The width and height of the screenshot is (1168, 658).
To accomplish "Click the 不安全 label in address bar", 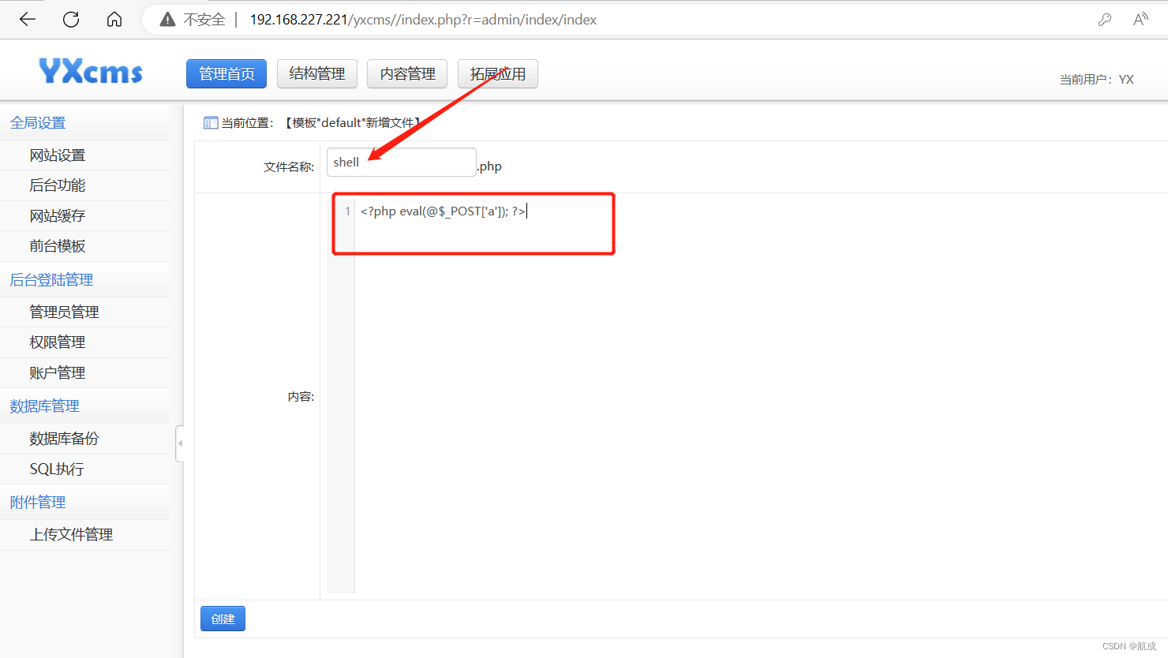I will [x=204, y=20].
